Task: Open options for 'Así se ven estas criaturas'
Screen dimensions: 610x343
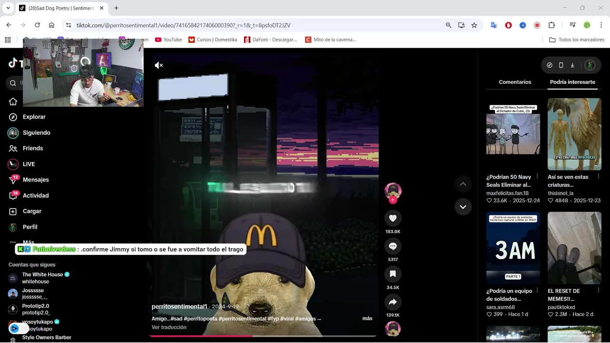Action: (598, 177)
